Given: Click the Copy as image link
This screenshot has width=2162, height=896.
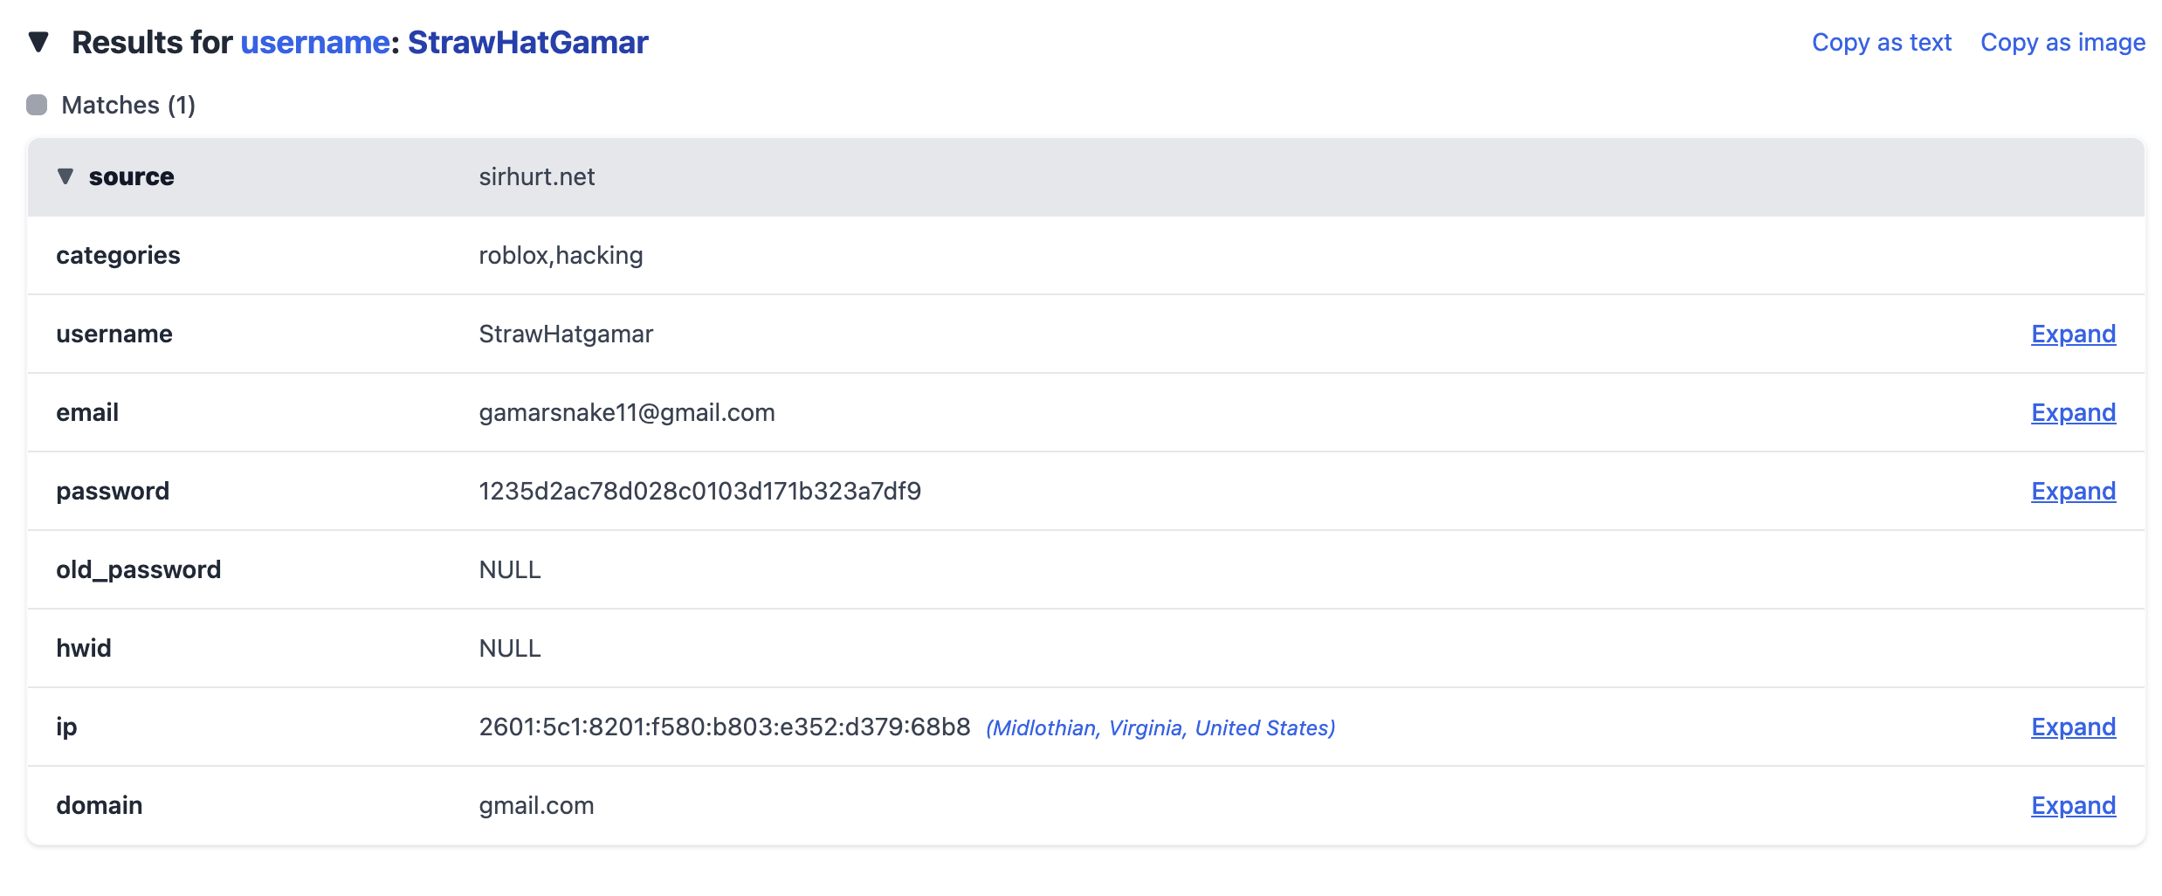Looking at the screenshot, I should click(x=2062, y=43).
